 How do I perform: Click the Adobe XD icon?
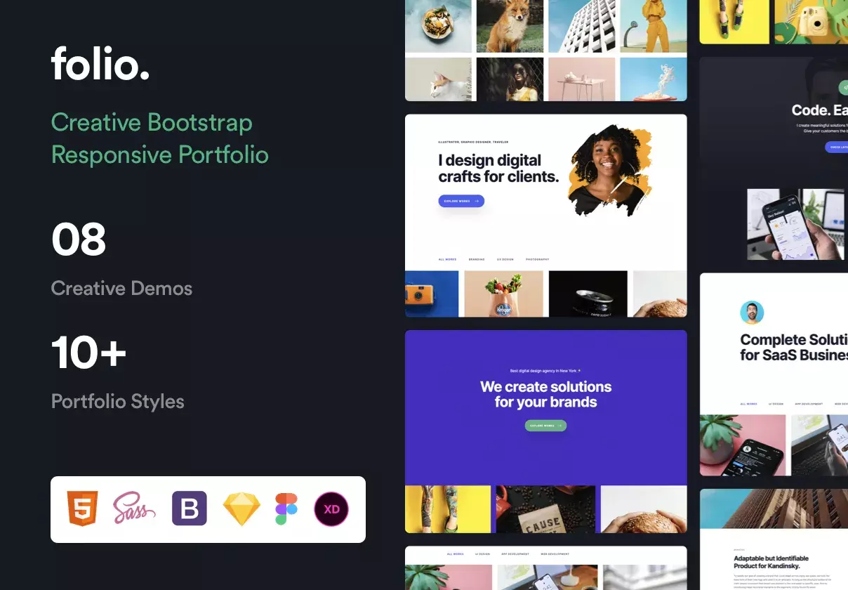tap(331, 509)
